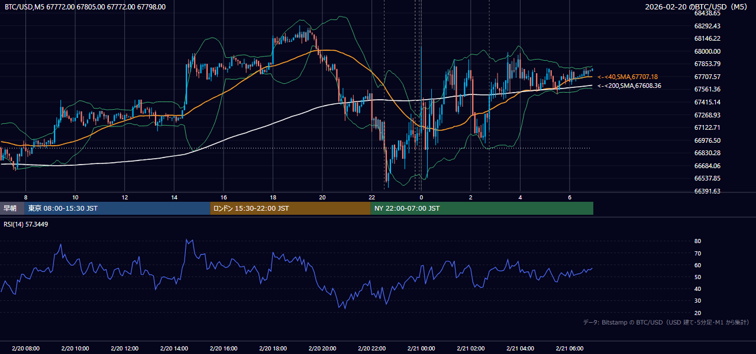Click price axis value 67853.79
The width and height of the screenshot is (756, 354).
coord(707,64)
